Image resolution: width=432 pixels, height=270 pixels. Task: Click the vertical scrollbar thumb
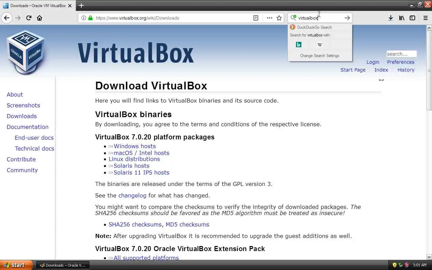point(429,70)
